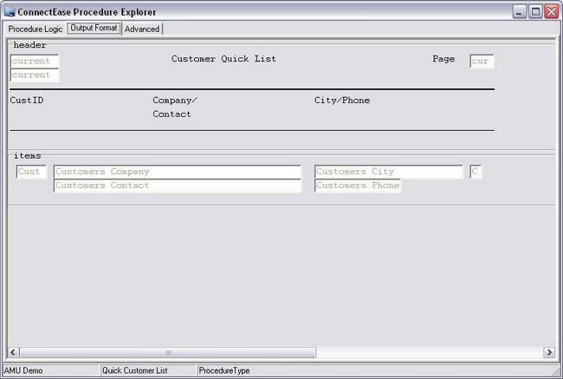563x379 pixels.
Task: Select the Output Format tab
Action: (94, 28)
